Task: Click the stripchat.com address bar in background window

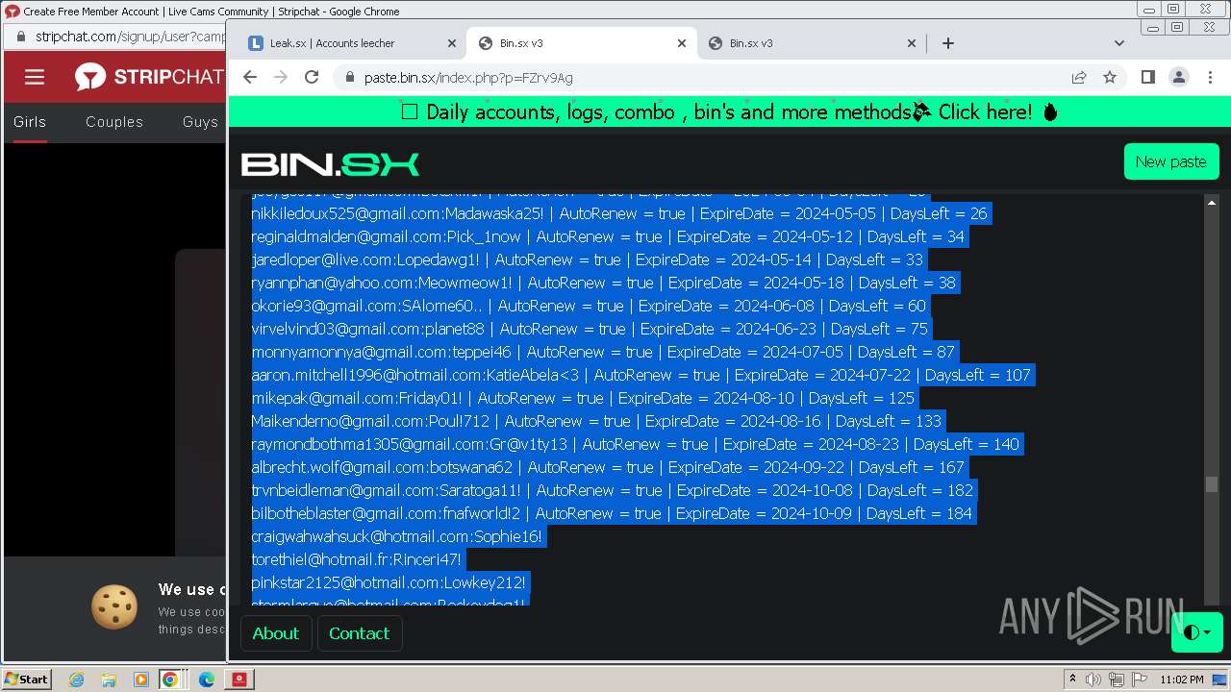Action: pos(130,37)
